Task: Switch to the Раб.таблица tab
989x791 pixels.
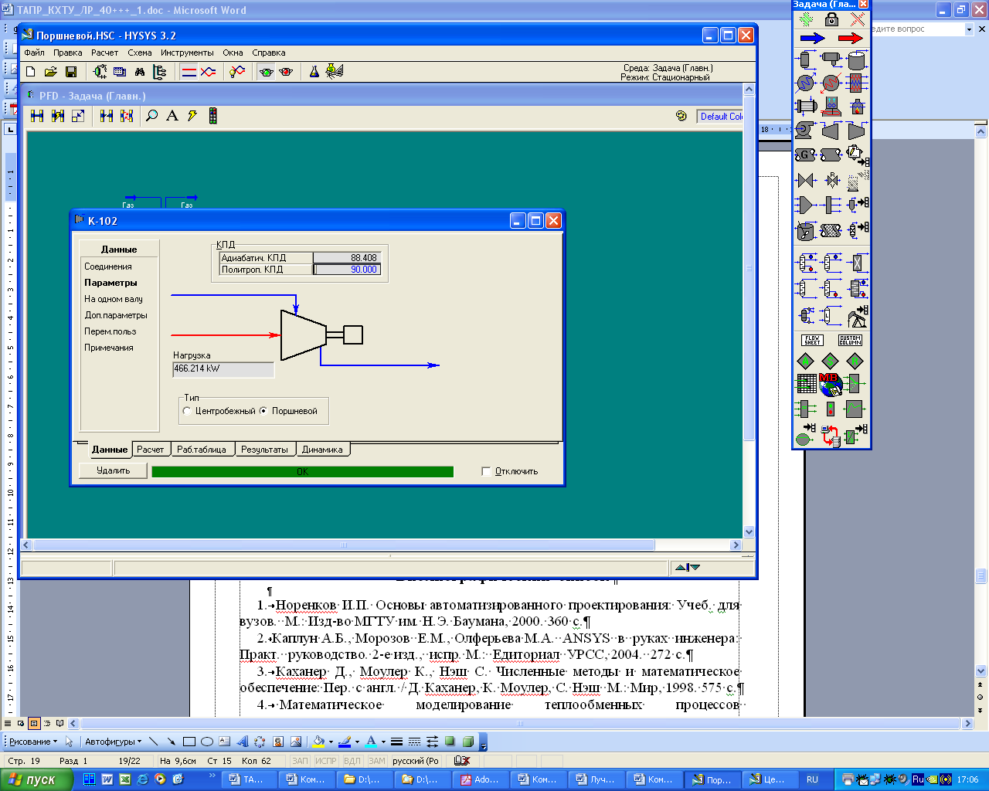Action: coord(202,450)
